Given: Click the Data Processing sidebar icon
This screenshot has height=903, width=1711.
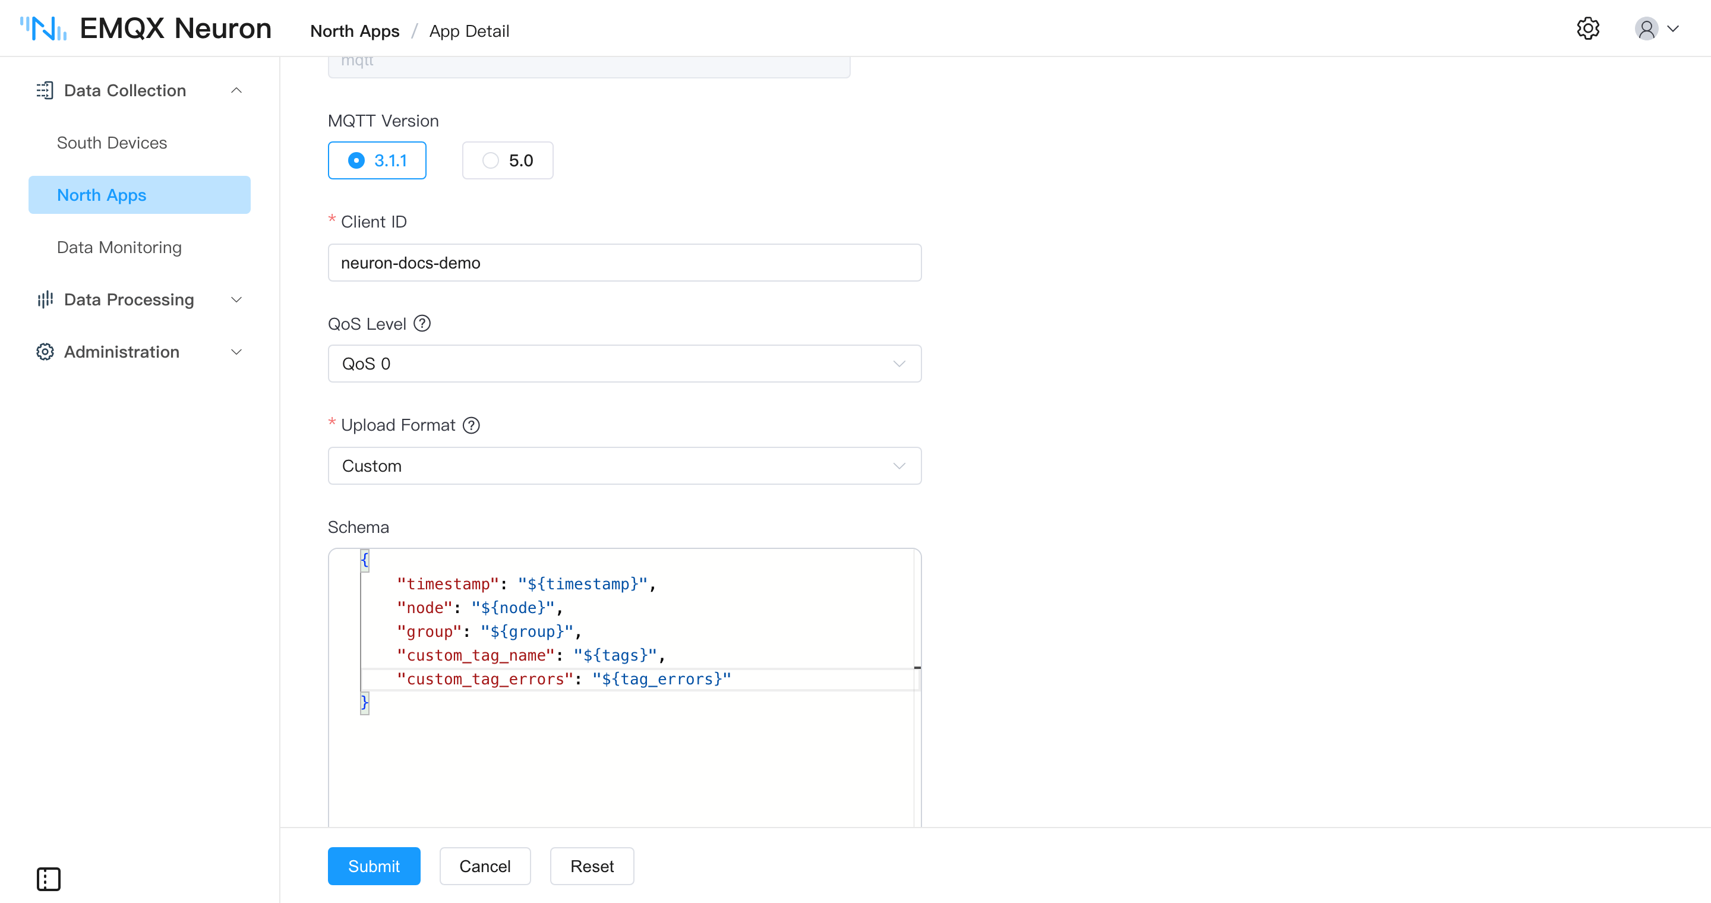Looking at the screenshot, I should [45, 299].
